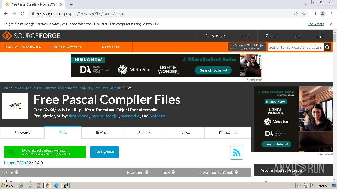Viewport: 337px width, 189px height.
Task: Click the volume speaker tray icon
Action: click(x=299, y=186)
